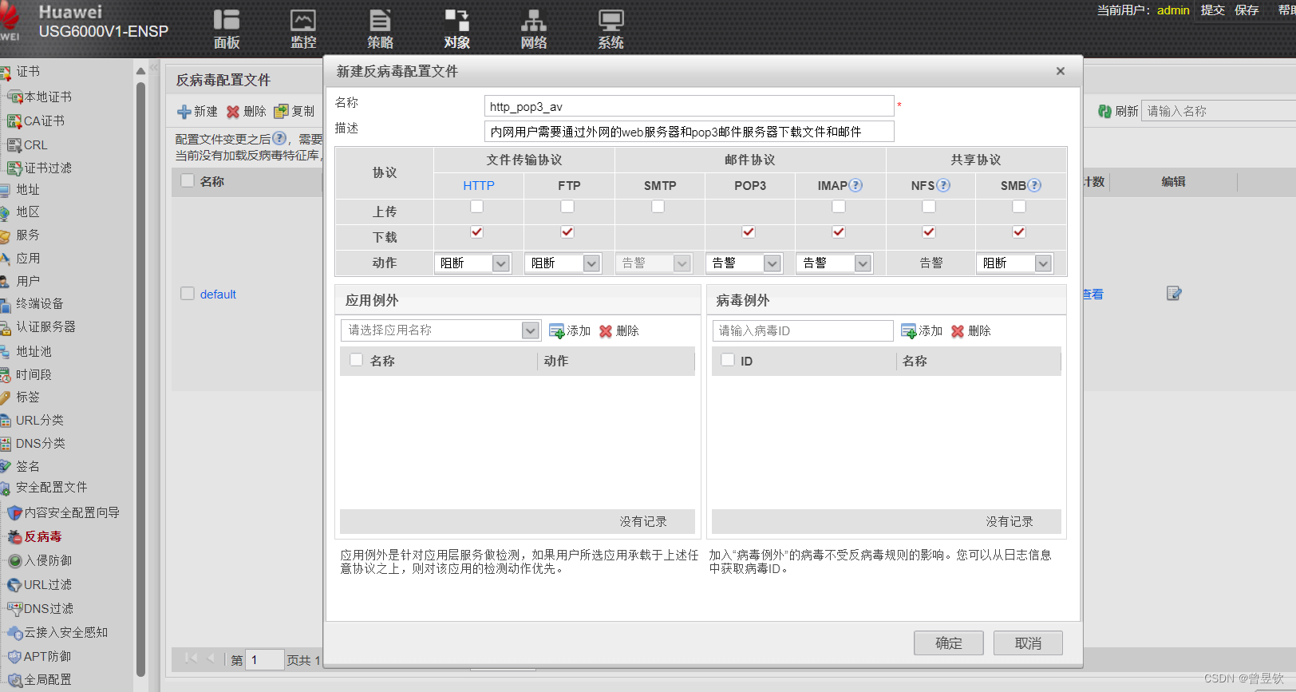Open the 请选择应用名称 combo box
The width and height of the screenshot is (1296, 692).
pos(441,330)
